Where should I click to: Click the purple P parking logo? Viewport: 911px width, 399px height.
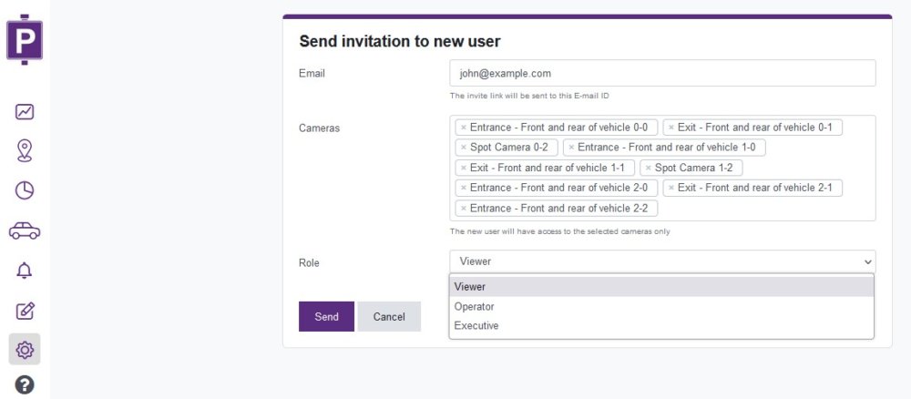(x=25, y=39)
